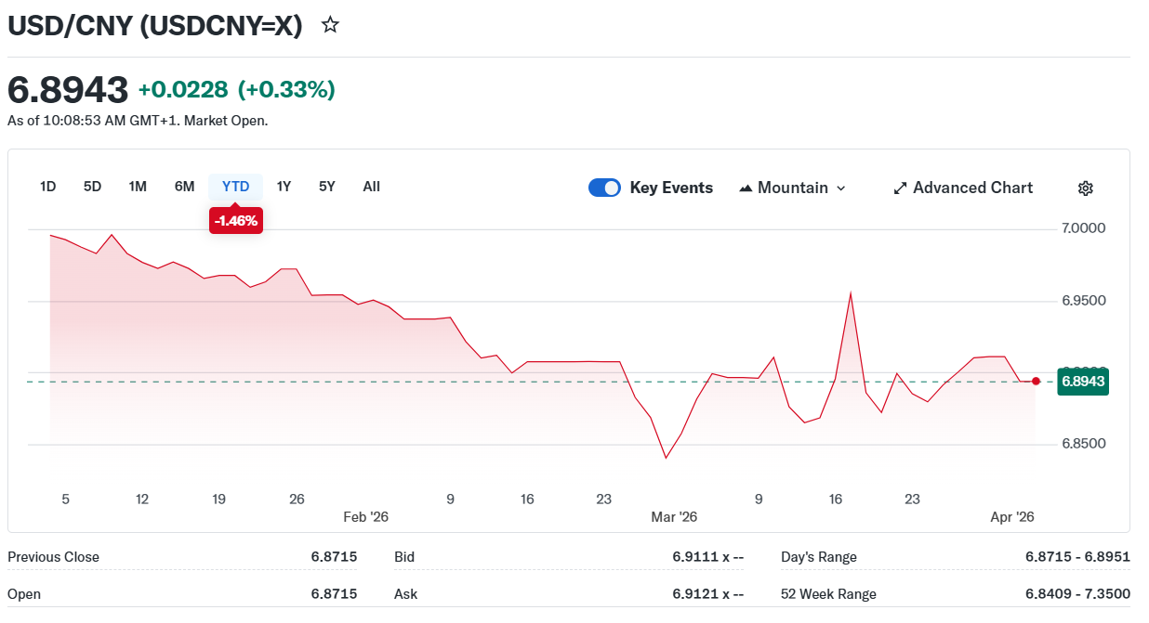Switch to 1M chart range
The width and height of the screenshot is (1149, 623).
(138, 187)
